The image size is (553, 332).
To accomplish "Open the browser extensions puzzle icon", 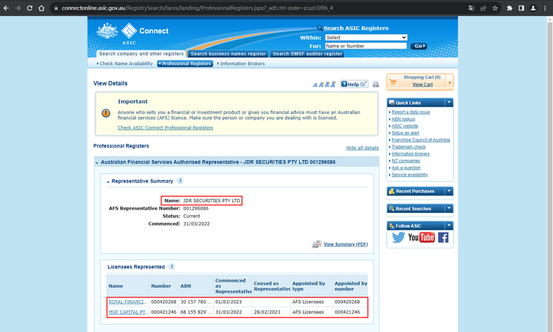I will pos(509,8).
